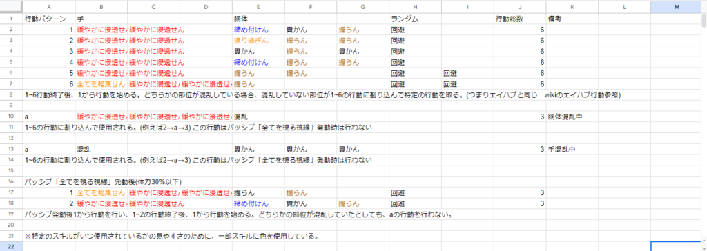
Task: Click the 手混乱中 note cell
Action: [572, 149]
